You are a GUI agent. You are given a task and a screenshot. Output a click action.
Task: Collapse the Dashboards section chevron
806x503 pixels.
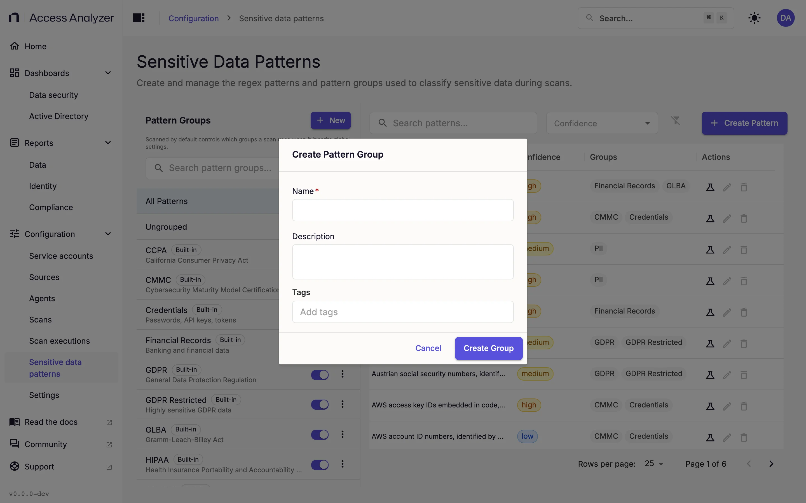[108, 73]
